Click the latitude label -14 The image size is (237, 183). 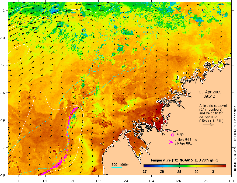click(x=3, y=65)
